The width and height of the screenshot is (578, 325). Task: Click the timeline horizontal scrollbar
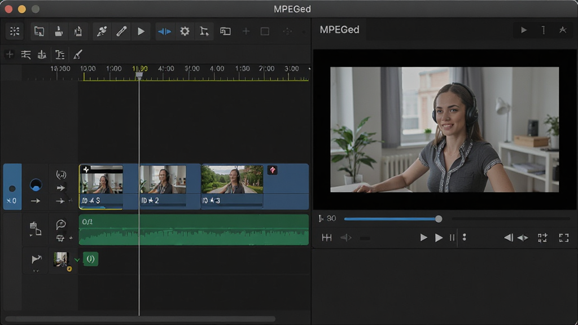(x=140, y=319)
